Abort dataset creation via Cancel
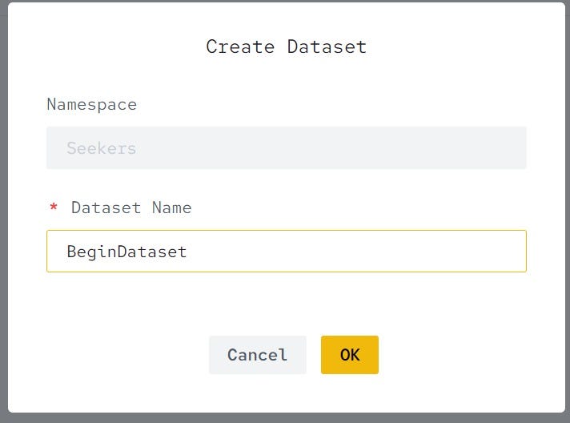570x423 pixels. (257, 355)
